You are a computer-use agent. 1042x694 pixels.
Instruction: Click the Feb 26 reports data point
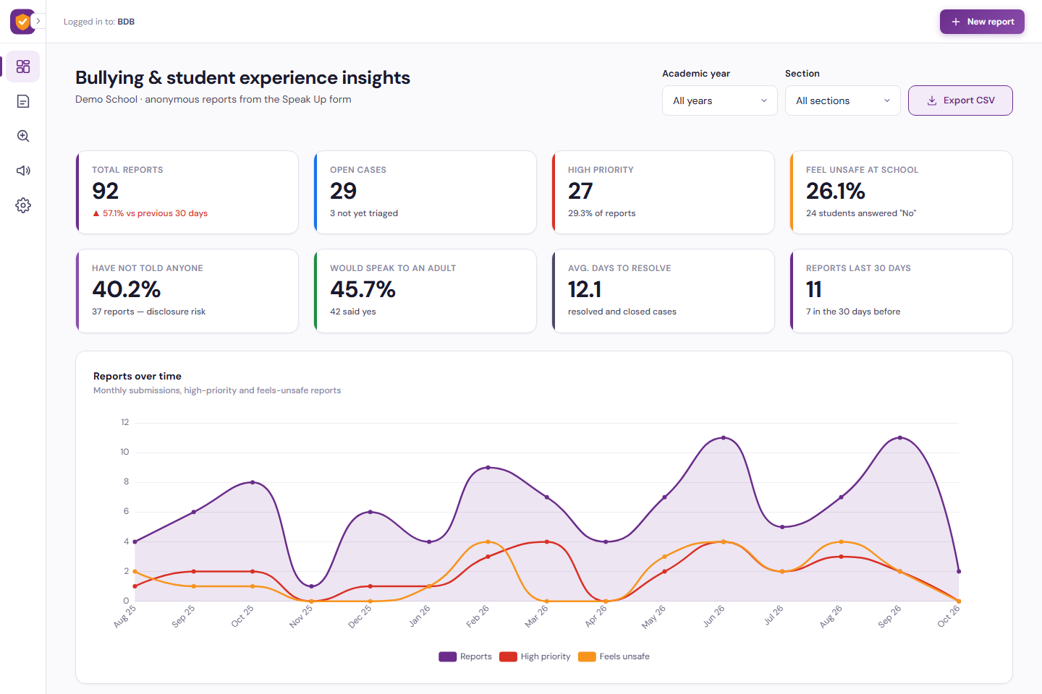(488, 468)
